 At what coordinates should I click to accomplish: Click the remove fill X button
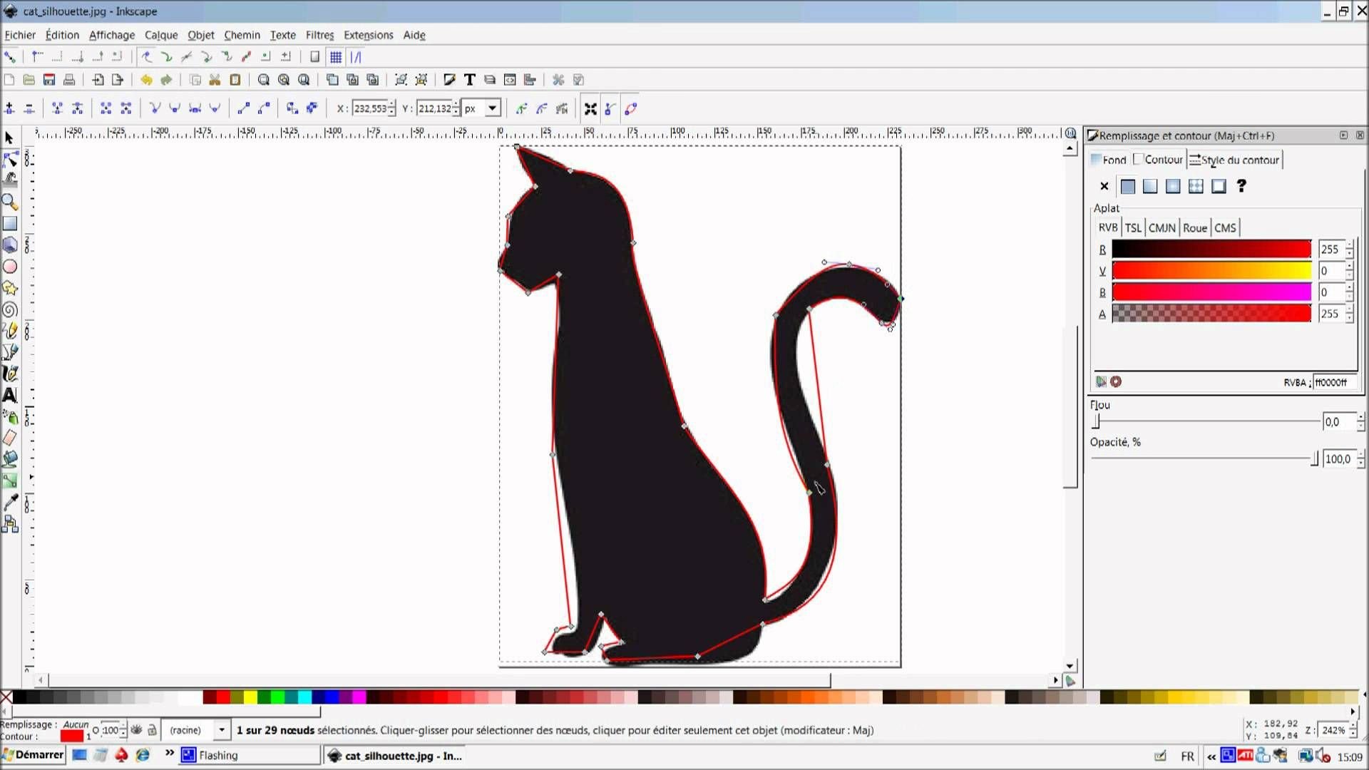(1104, 186)
